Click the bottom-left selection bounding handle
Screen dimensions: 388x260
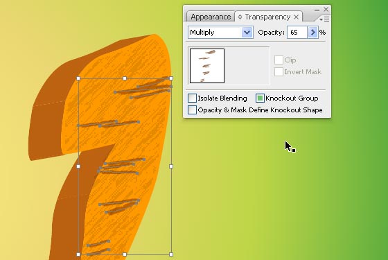(78, 254)
